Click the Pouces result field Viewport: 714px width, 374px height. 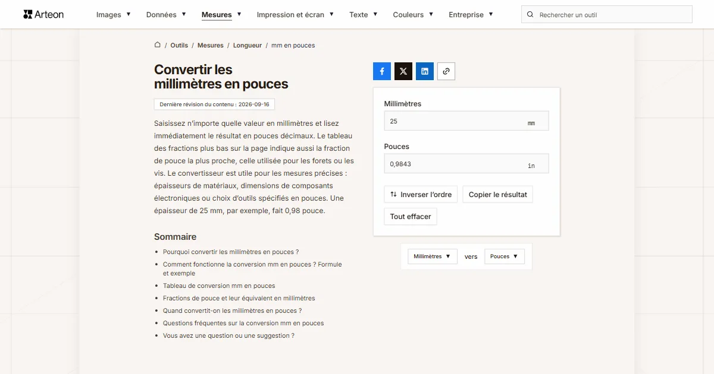coord(466,164)
